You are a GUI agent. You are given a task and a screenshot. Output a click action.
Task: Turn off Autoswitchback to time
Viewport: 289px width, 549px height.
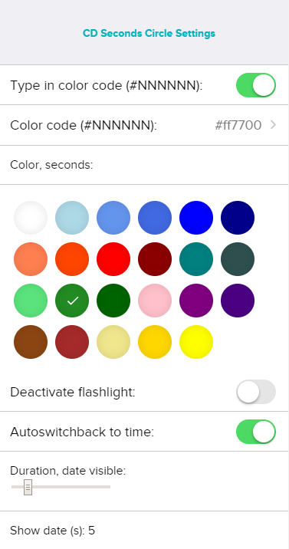[256, 432]
